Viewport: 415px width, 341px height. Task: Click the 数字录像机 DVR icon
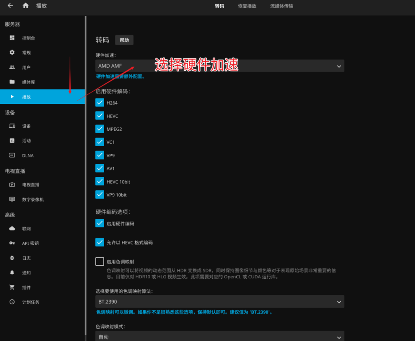pos(12,199)
